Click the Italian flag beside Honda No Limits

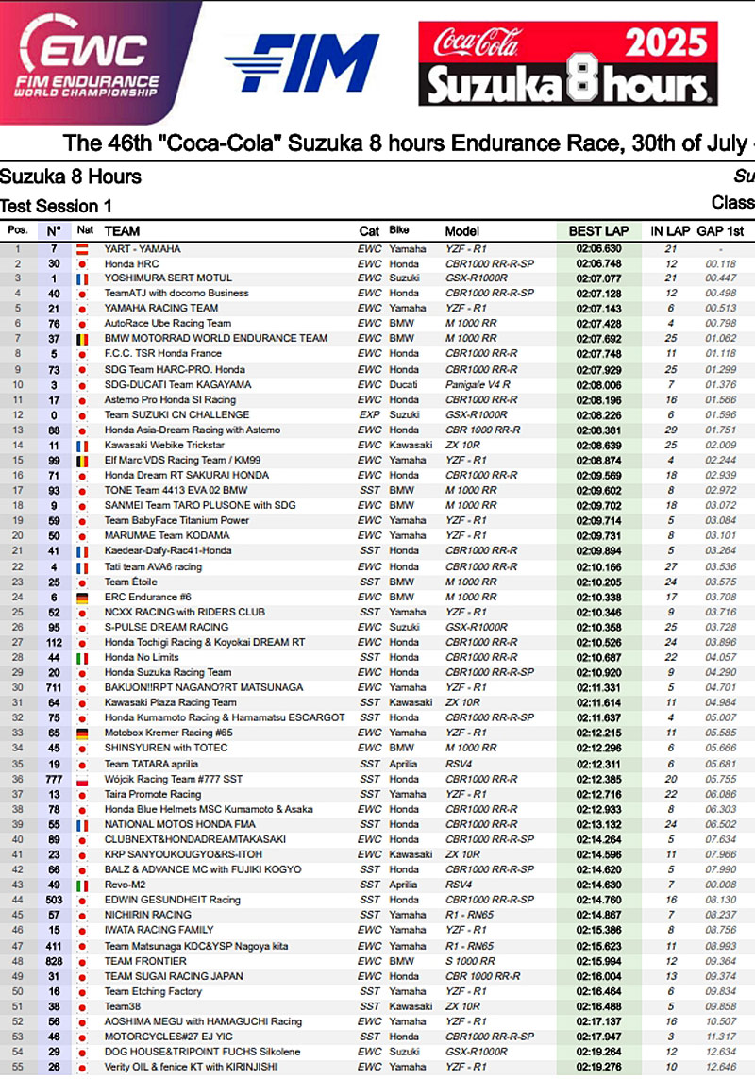(82, 657)
